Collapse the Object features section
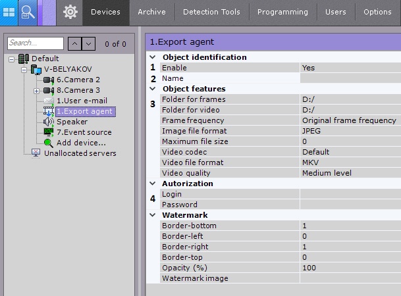Viewport: 401px width, 296px height. point(153,89)
